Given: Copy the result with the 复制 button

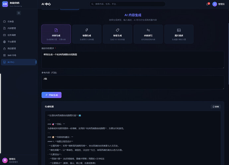Looking at the screenshot, I should pyautogui.click(x=216, y=107).
